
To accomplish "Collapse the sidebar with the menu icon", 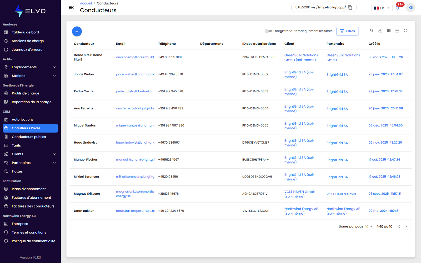I will [71, 7].
